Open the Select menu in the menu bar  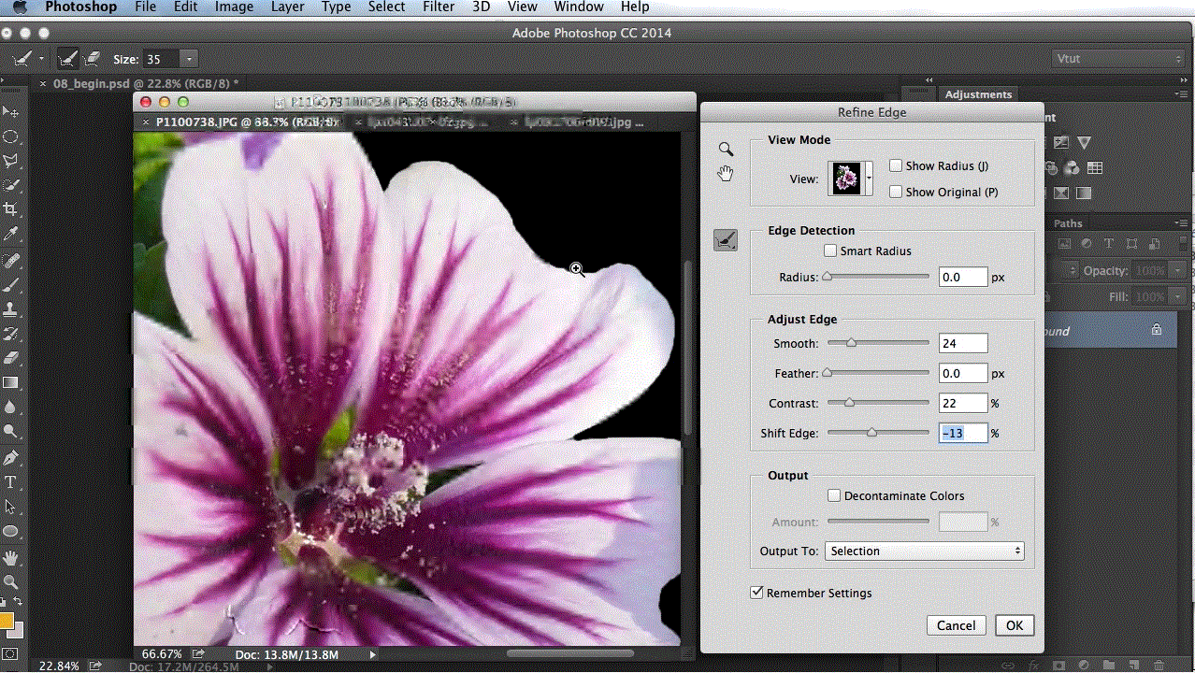[386, 7]
